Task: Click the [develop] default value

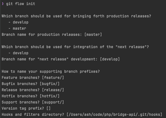Action: pyautogui.click(x=110, y=59)
